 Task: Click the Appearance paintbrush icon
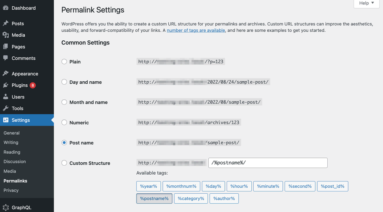click(x=6, y=74)
